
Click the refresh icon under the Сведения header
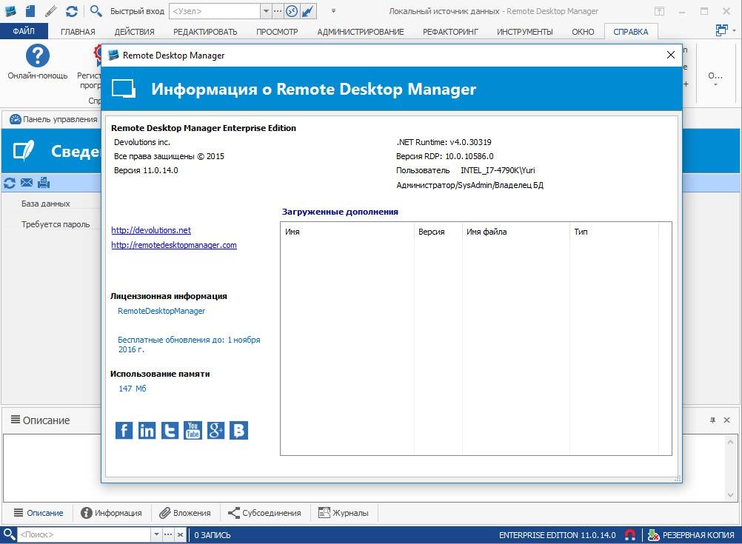click(10, 183)
